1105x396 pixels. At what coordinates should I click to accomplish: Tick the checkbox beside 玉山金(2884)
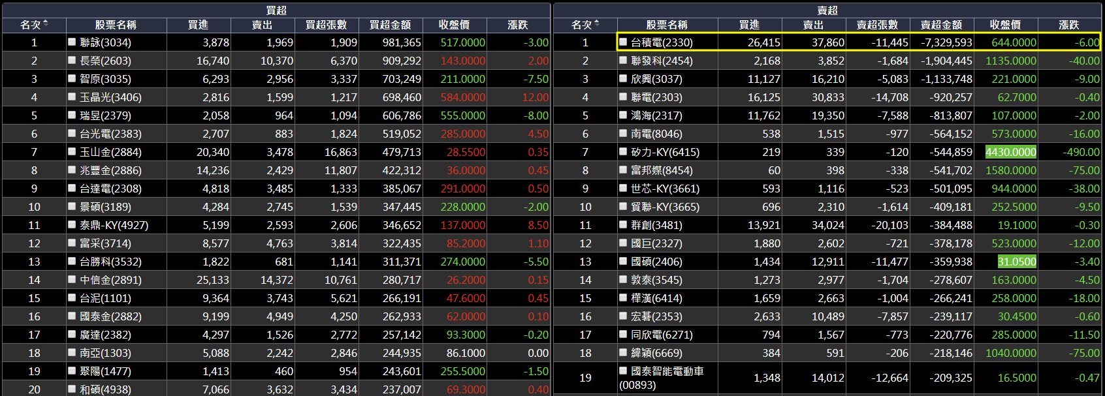(x=72, y=151)
